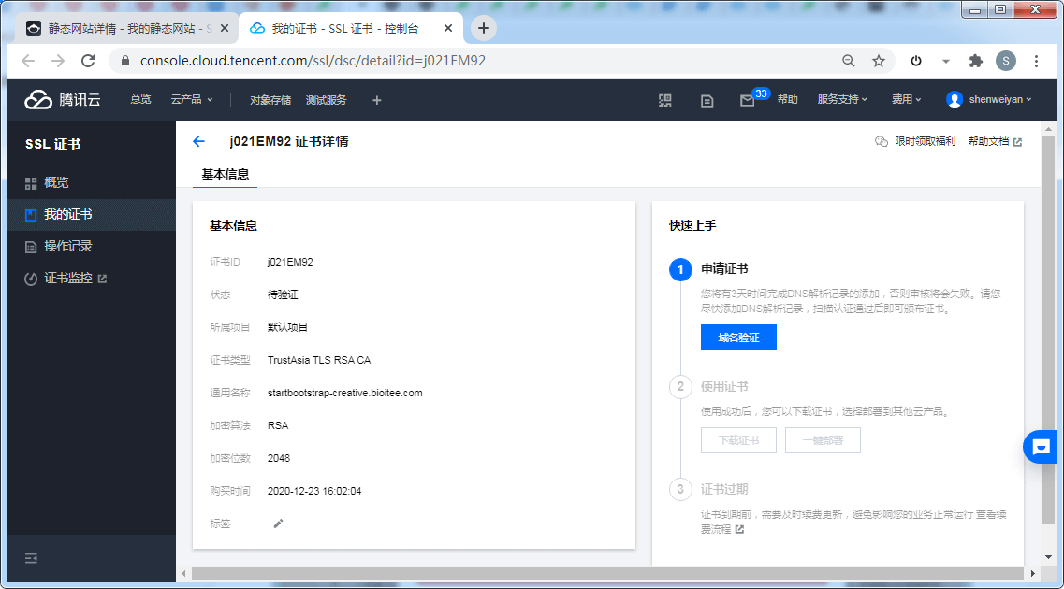Bookmark this page with the star icon

point(879,61)
